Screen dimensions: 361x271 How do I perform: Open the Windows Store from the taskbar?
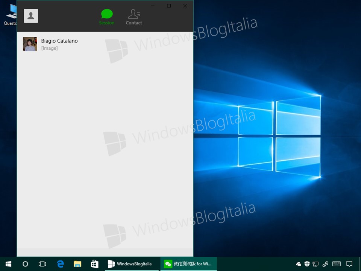(x=94, y=264)
